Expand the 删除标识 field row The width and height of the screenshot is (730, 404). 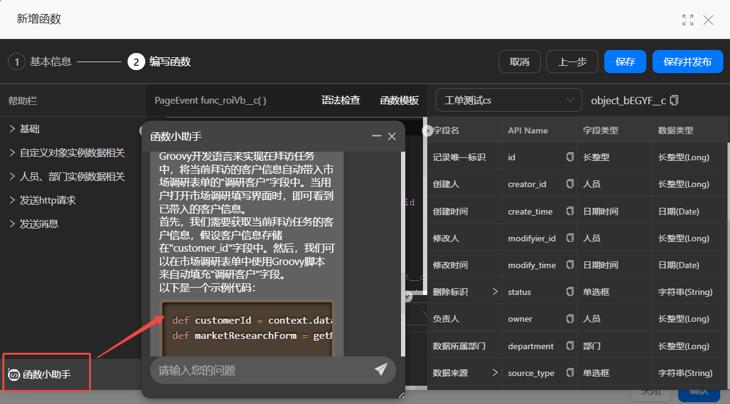[x=495, y=292]
